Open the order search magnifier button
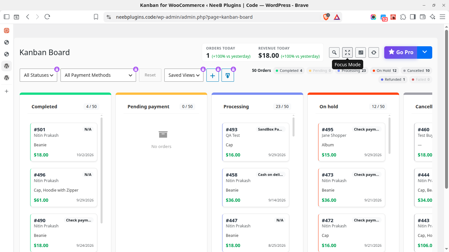 click(x=334, y=52)
